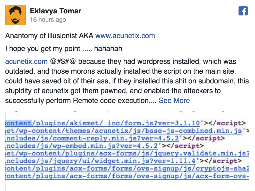255x191 pixels.
Task: Open the "16 hours ago" timestamp
Action: tap(48, 20)
